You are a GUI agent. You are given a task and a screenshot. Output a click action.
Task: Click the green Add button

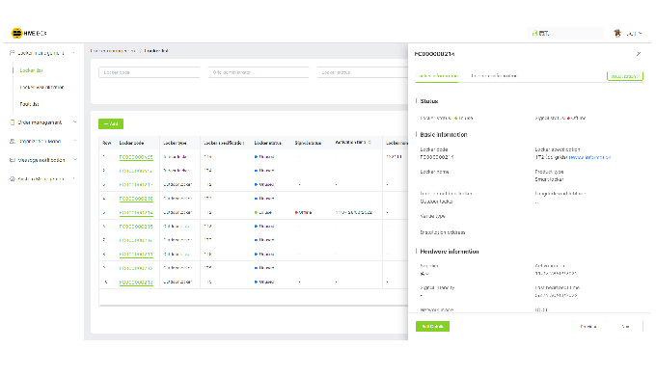[111, 123]
